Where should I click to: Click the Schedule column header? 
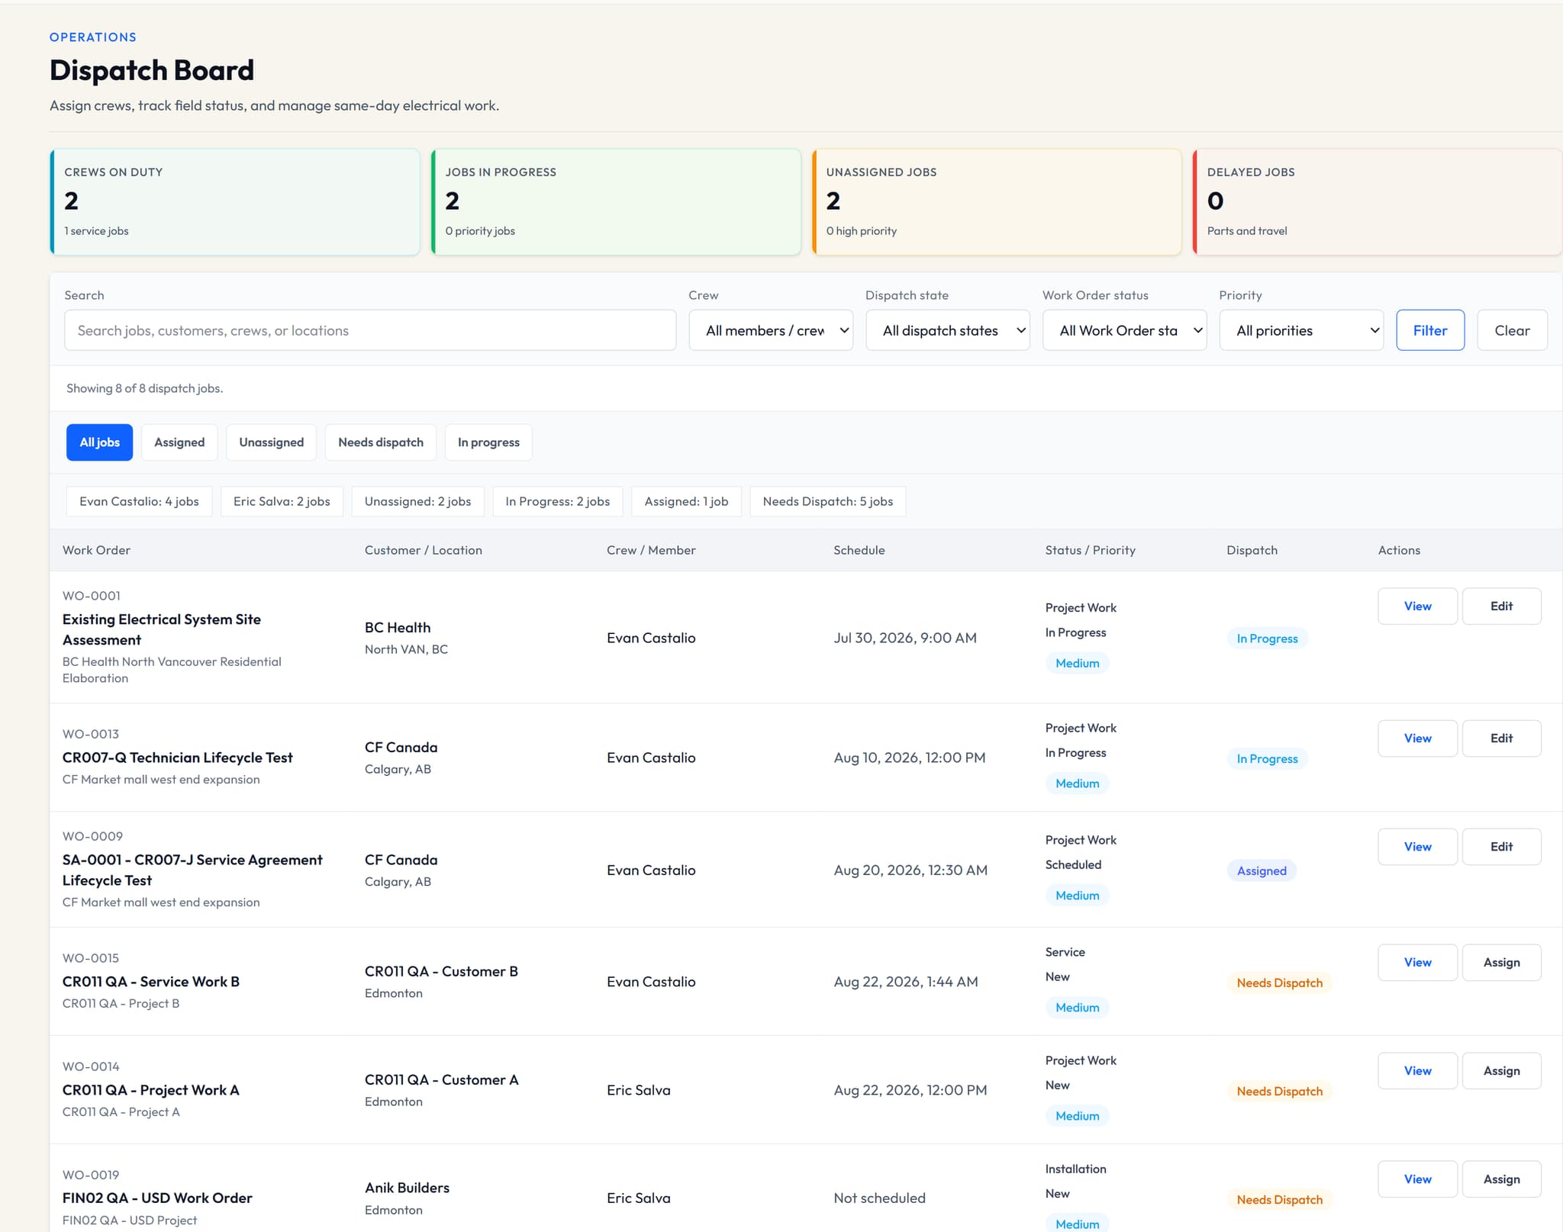[859, 550]
